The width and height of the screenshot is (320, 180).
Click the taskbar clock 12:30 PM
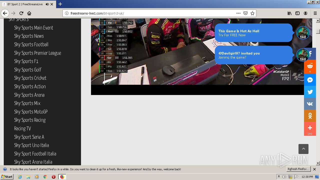click(x=307, y=177)
